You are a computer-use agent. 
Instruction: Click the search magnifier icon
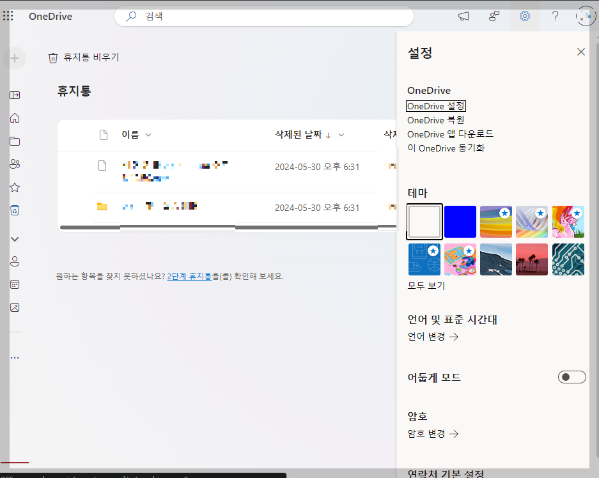point(131,16)
